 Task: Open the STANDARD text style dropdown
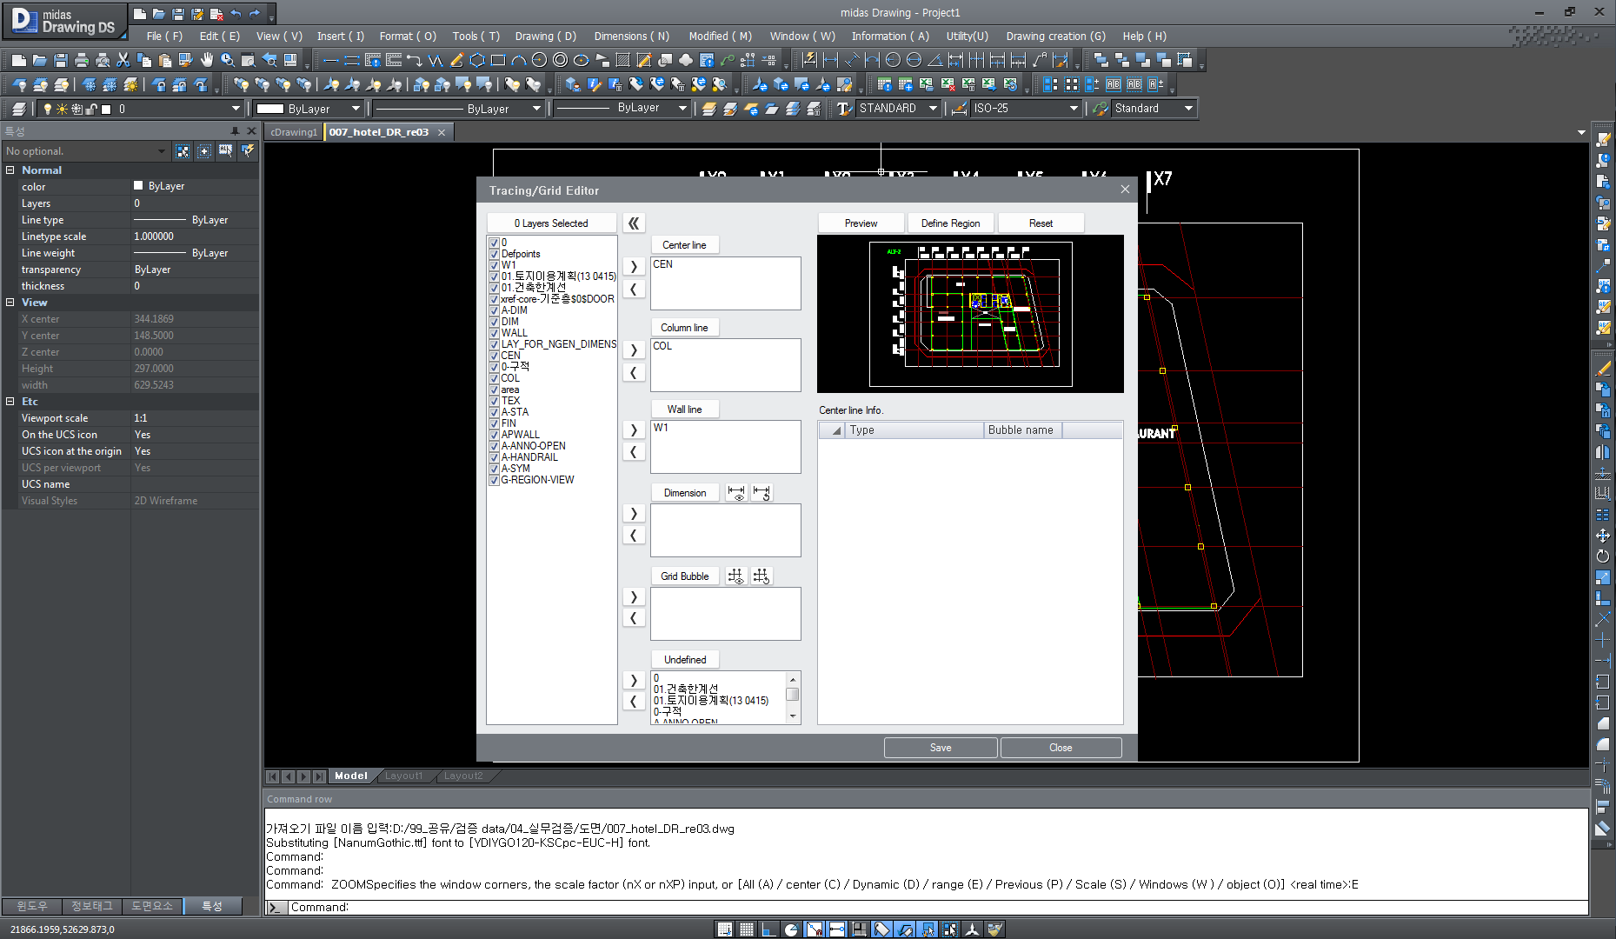[x=934, y=108]
